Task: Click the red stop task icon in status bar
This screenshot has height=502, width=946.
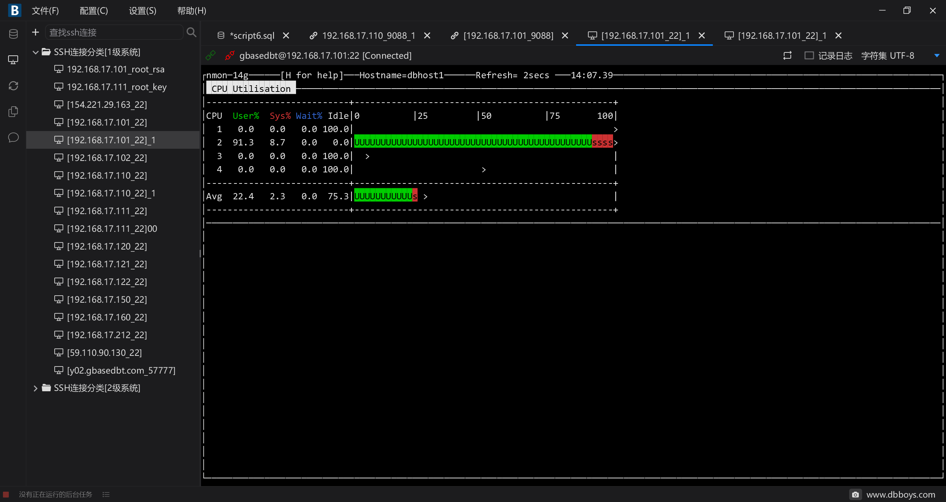Action: point(6,494)
